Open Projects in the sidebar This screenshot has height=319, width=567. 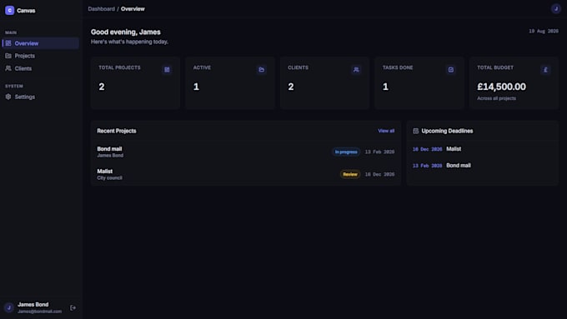click(41, 56)
